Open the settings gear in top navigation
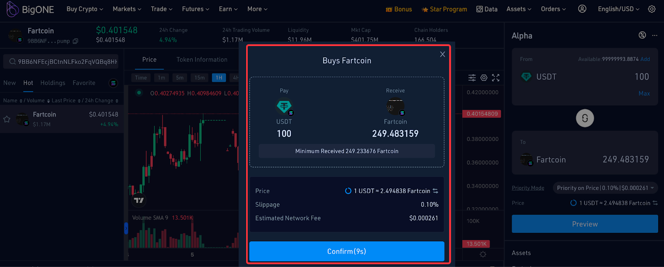The width and height of the screenshot is (664, 267). point(652,9)
